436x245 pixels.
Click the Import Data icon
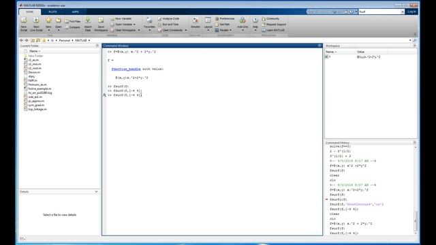click(88, 20)
